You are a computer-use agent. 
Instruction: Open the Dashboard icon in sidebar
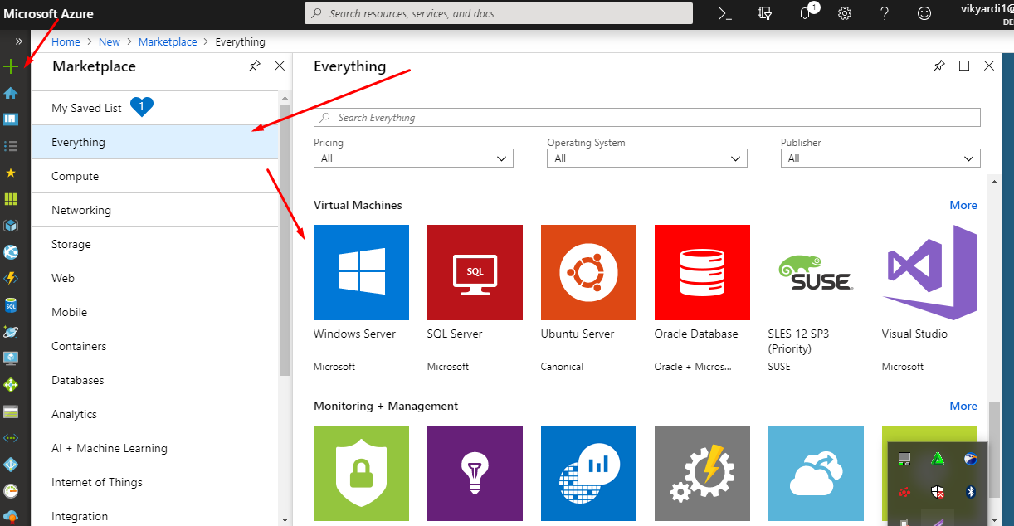click(x=11, y=119)
